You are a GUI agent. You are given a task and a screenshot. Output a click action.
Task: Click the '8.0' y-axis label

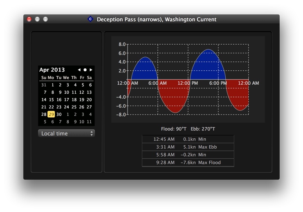click(x=122, y=44)
